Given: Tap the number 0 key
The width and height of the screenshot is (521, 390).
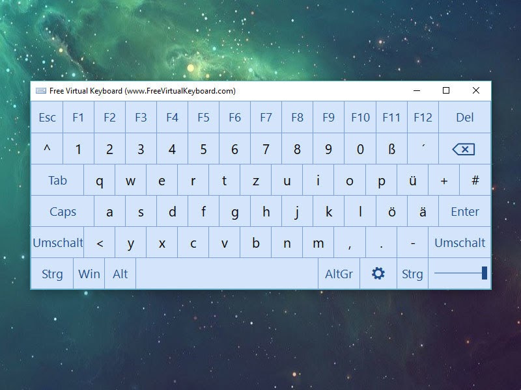Looking at the screenshot, I should 360,149.
